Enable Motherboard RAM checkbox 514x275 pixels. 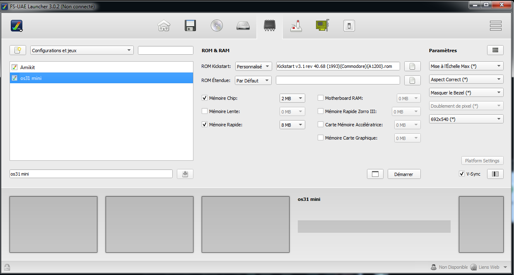[321, 98]
